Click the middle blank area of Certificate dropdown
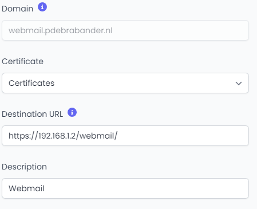 coord(143,83)
